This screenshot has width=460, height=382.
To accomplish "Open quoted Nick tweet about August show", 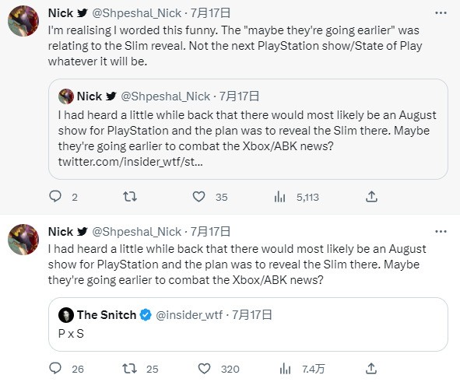I will point(248,129).
